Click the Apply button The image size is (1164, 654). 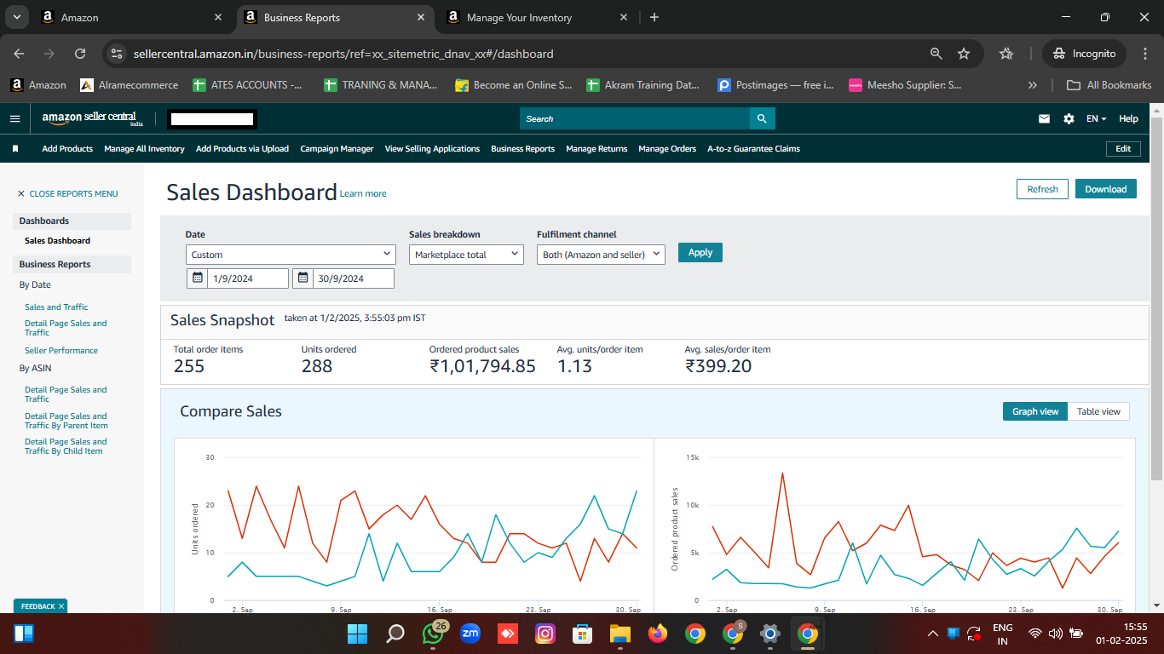(x=700, y=253)
